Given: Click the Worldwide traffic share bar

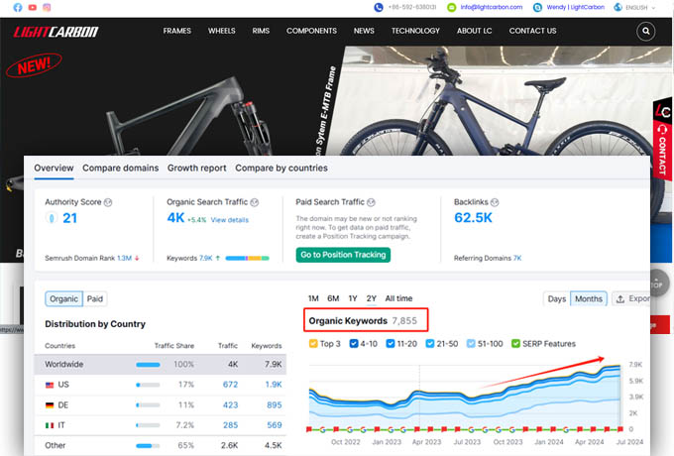Looking at the screenshot, I should (x=148, y=365).
